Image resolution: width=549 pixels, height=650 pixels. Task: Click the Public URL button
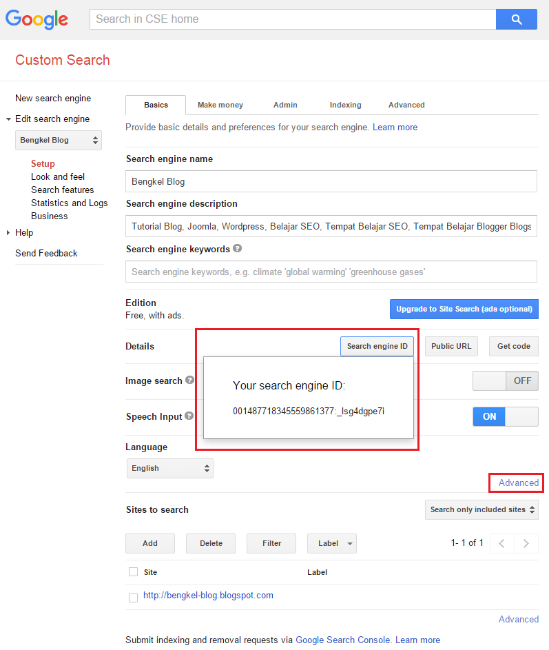[451, 346]
